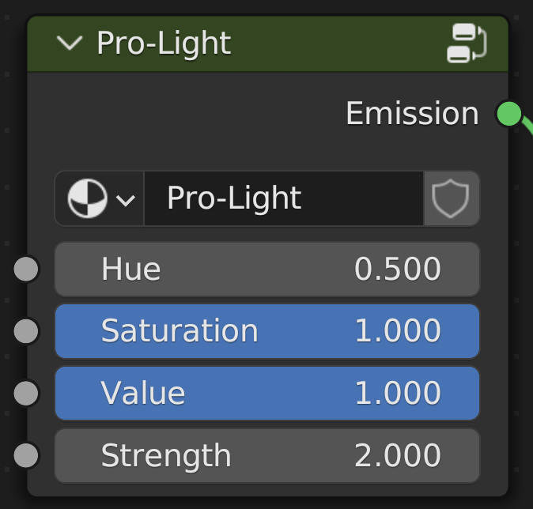Click the dropdown arrow beside the sphere icon
Viewport: 533px width, 509px height.
pyautogui.click(x=125, y=199)
